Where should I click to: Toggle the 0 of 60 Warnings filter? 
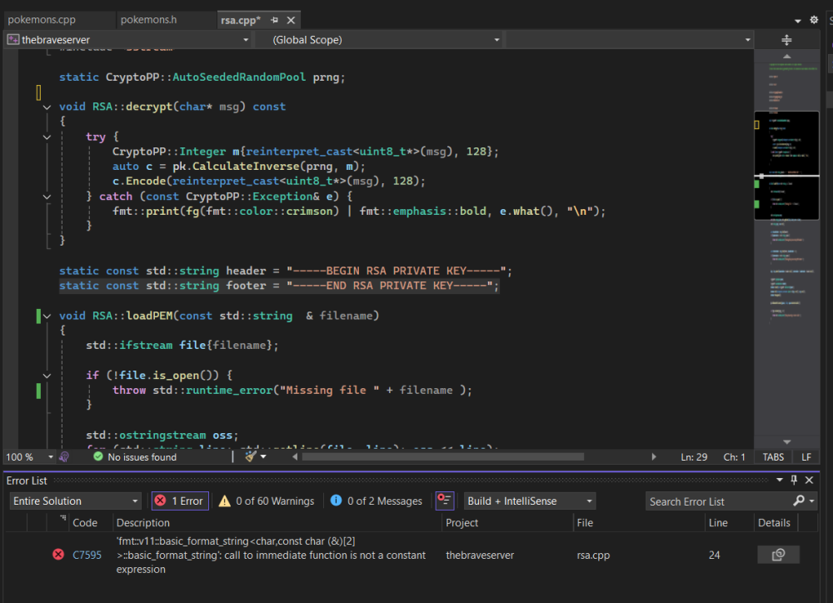(x=267, y=501)
